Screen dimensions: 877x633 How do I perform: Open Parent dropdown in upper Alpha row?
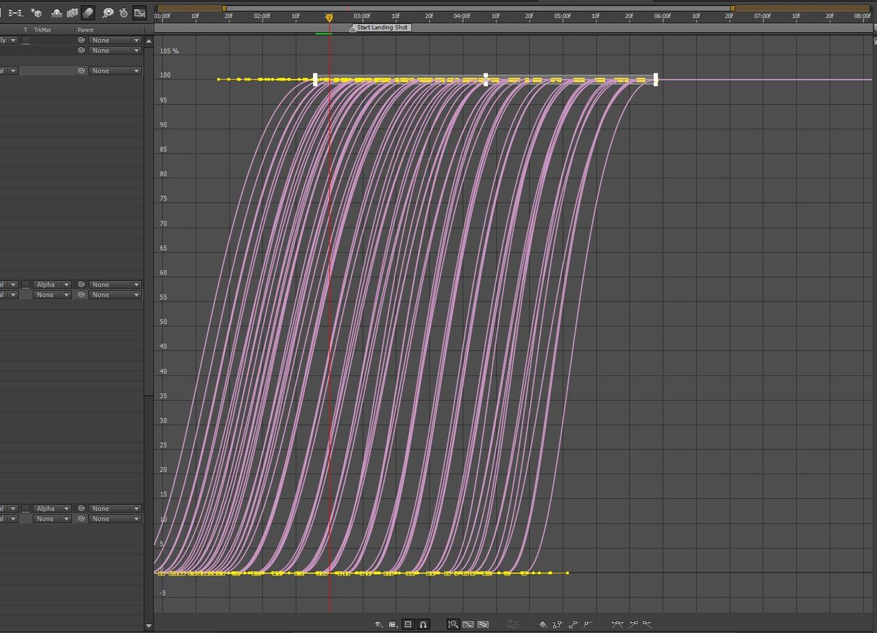click(115, 284)
